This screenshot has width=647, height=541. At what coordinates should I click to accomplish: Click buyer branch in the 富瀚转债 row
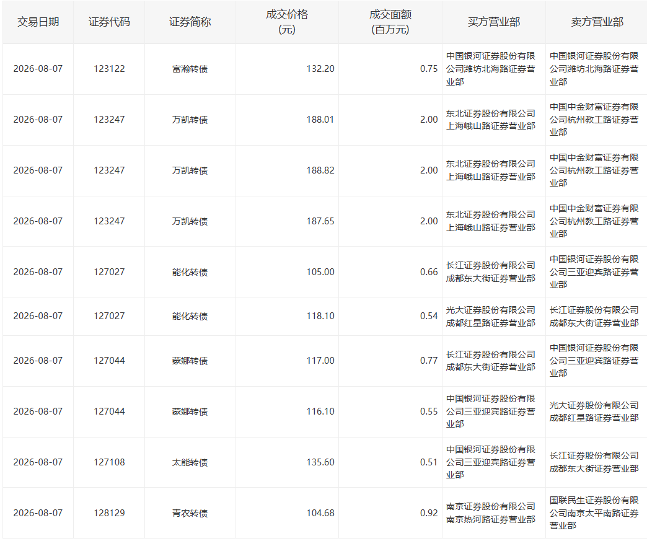pos(491,69)
